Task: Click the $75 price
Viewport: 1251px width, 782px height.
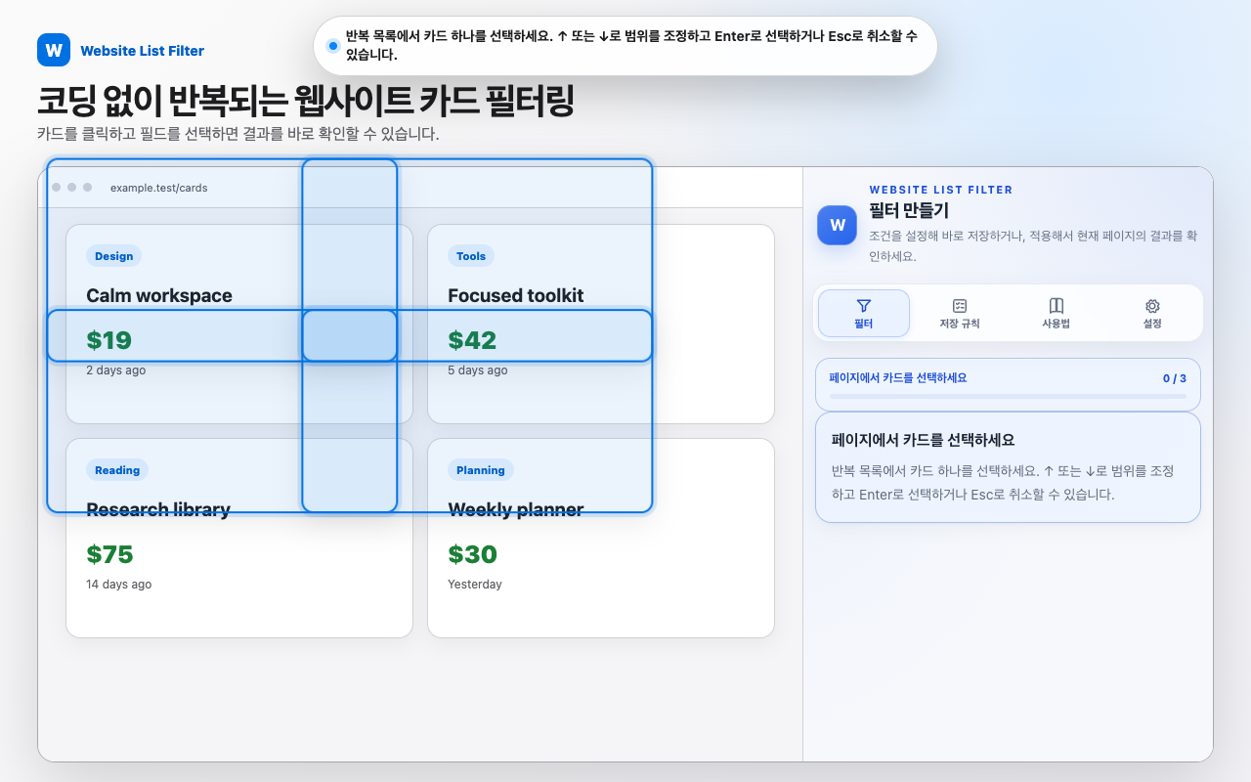Action: coord(109,554)
